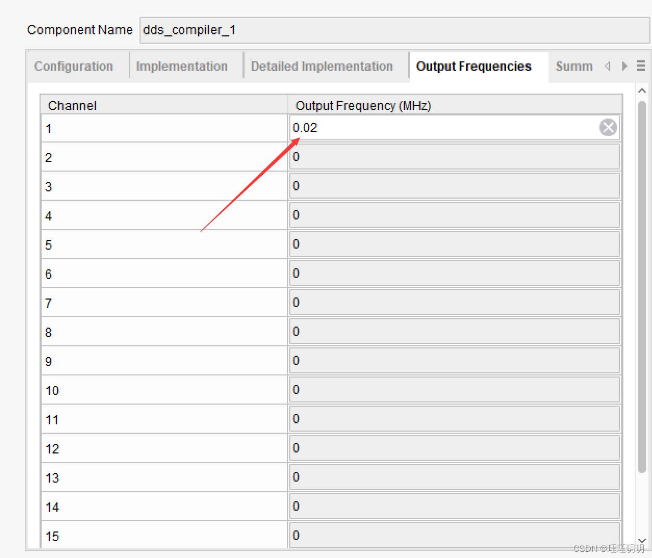Open the tab list menu icon
The height and width of the screenshot is (558, 652).
pyautogui.click(x=641, y=66)
